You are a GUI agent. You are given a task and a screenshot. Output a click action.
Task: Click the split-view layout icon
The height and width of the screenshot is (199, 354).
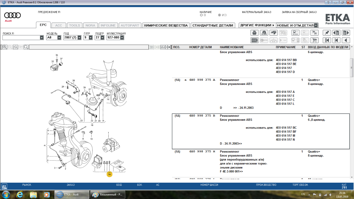(163, 47)
